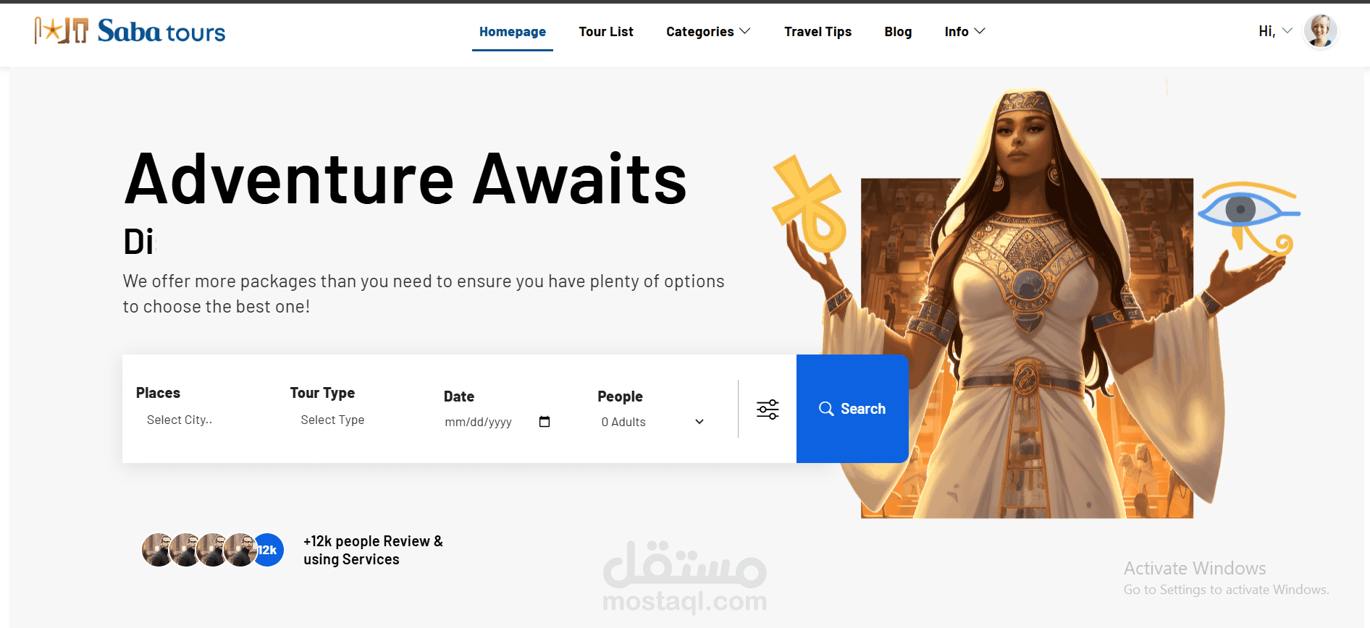This screenshot has width=1370, height=628.
Task: Click the Adventure Awaits heading
Action: 406,179
